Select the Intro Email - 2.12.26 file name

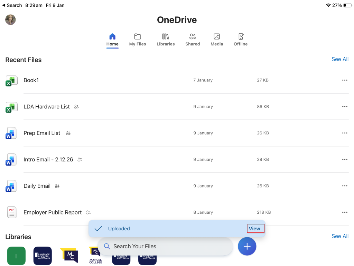(48, 159)
